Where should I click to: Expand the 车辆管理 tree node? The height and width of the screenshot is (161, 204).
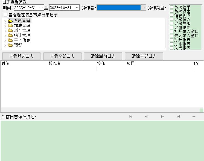point(5,21)
